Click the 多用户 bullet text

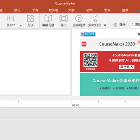(x=106, y=88)
